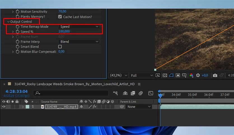Toggle Motion Blur Compensation stopwatch

(x=17, y=52)
